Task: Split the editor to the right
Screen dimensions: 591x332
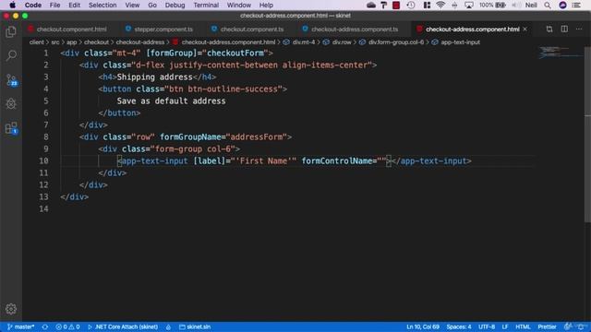Action: pos(564,29)
